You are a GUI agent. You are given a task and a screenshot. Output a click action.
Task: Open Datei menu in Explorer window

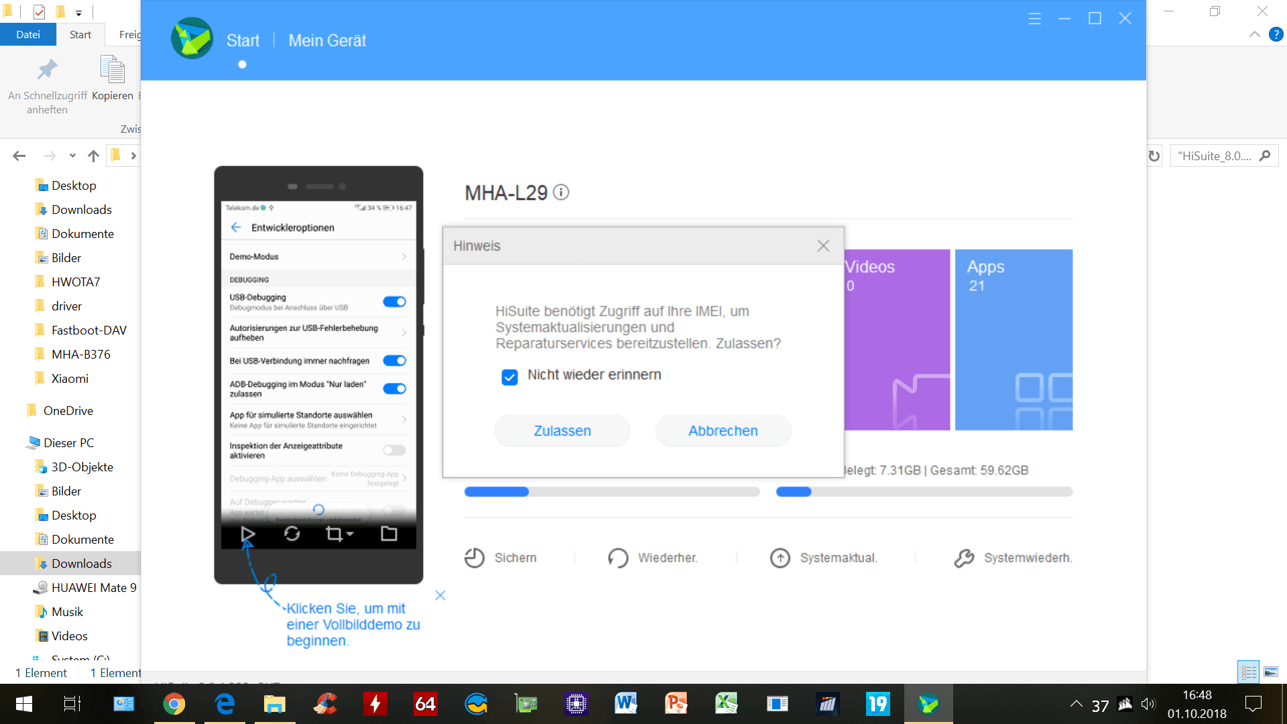point(28,34)
